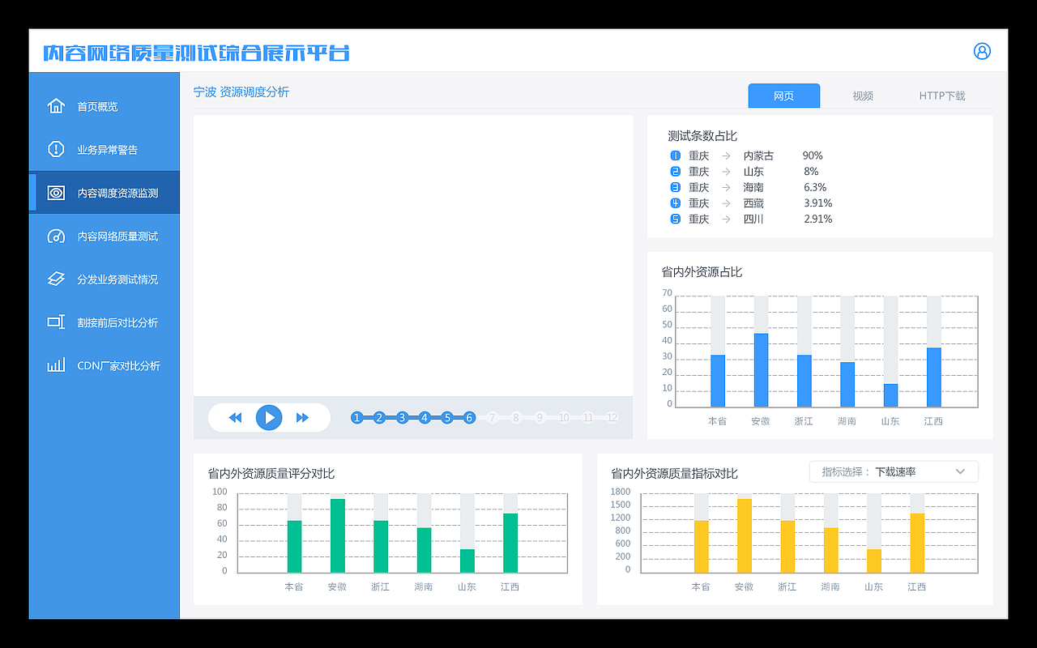The image size is (1037, 648).
Task: Select the 首页概览 home icon in sidebar
Action: 55,105
